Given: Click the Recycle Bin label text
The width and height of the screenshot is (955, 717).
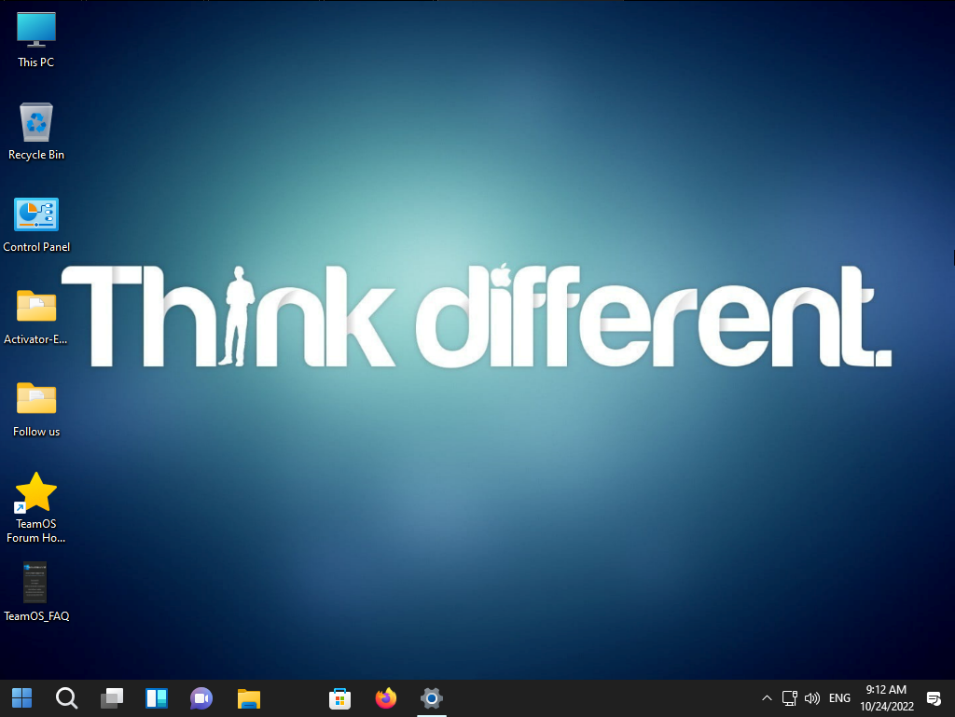Looking at the screenshot, I should point(36,155).
